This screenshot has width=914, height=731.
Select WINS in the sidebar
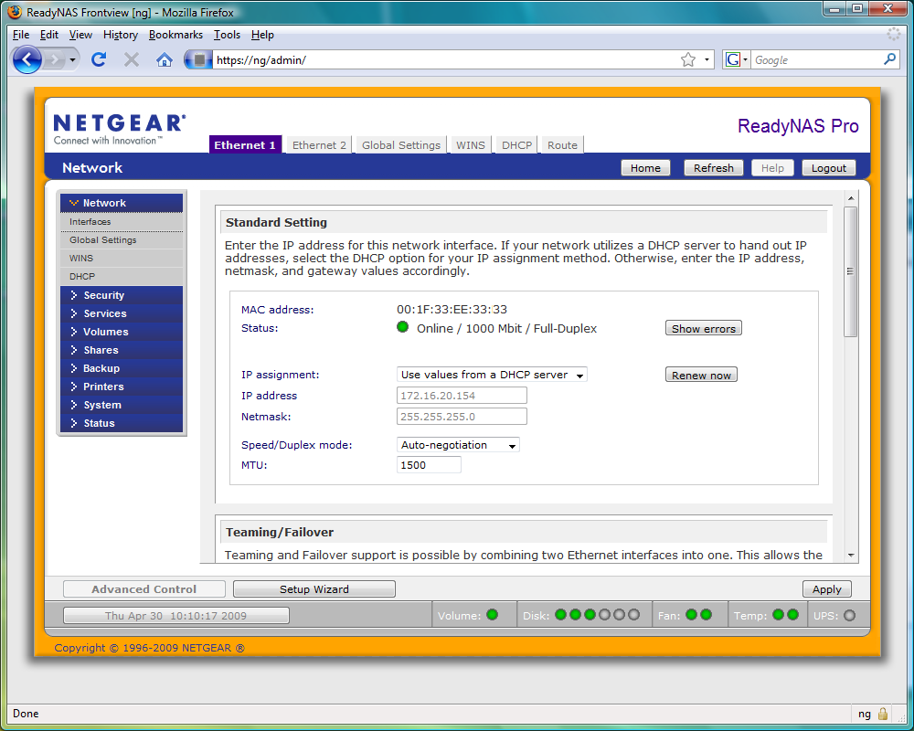pyautogui.click(x=122, y=259)
